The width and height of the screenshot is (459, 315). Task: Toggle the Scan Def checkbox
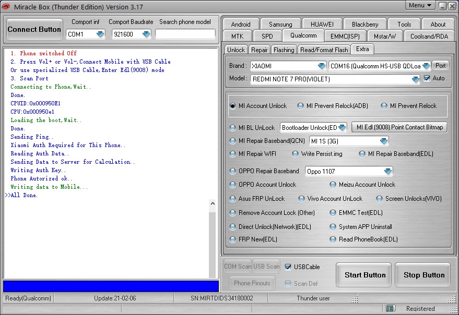[288, 283]
